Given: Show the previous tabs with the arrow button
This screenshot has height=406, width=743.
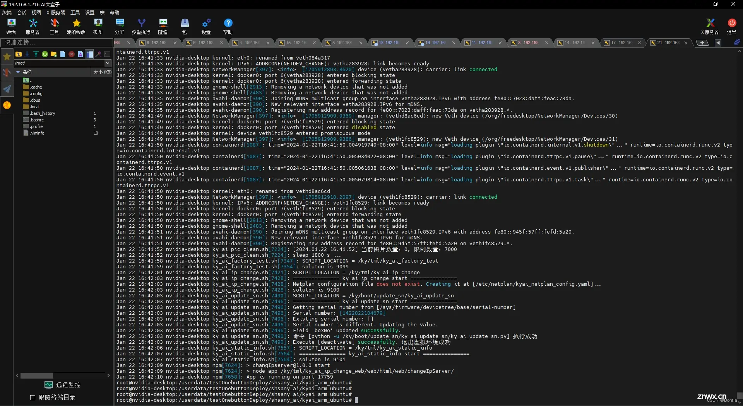Looking at the screenshot, I should coord(718,43).
